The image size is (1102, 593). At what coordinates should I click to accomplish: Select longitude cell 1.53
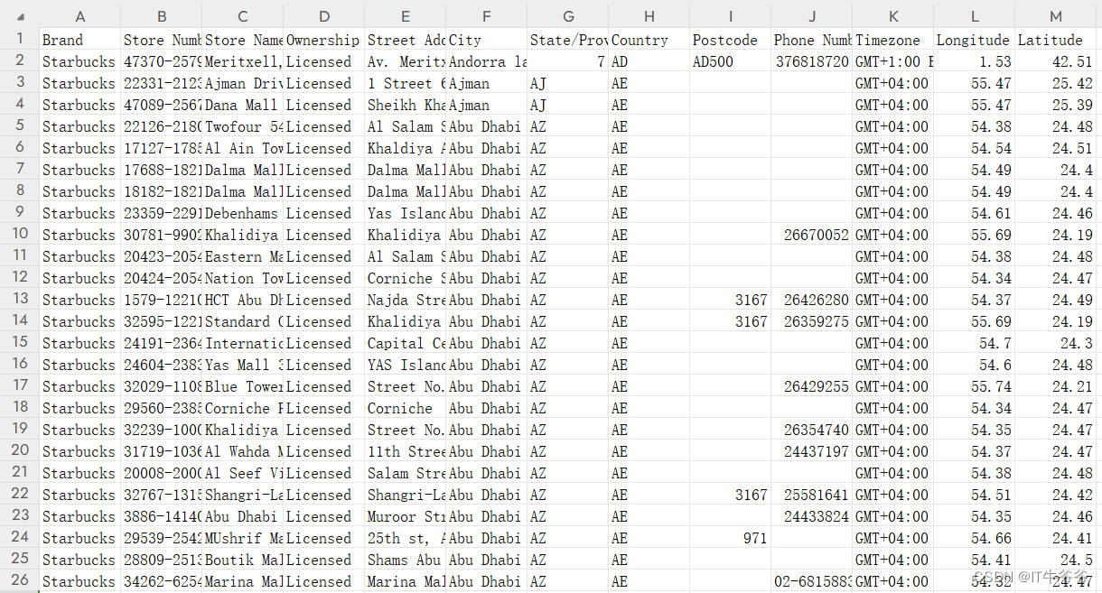pos(974,61)
